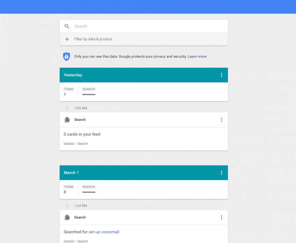This screenshot has height=243, width=296.
Task: Click the Yesterday section header
Action: pyautogui.click(x=144, y=75)
